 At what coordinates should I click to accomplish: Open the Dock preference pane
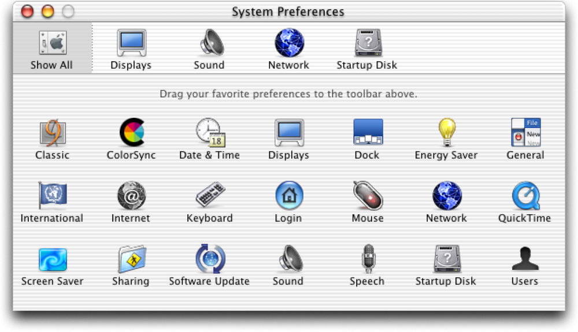click(368, 140)
